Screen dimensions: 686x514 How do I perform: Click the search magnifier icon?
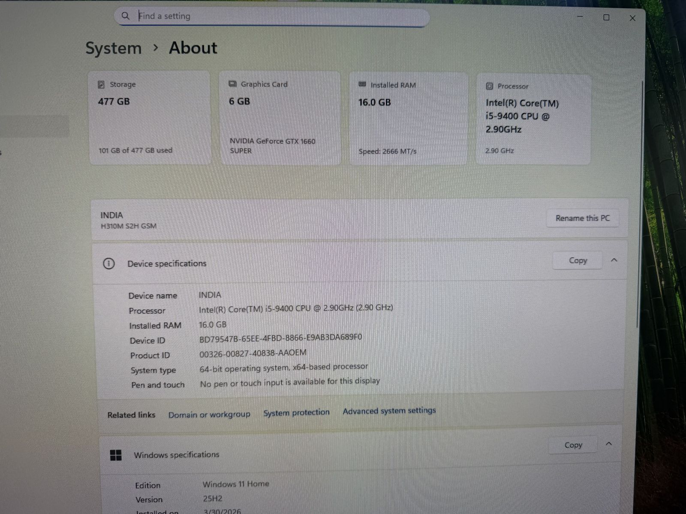pos(125,16)
